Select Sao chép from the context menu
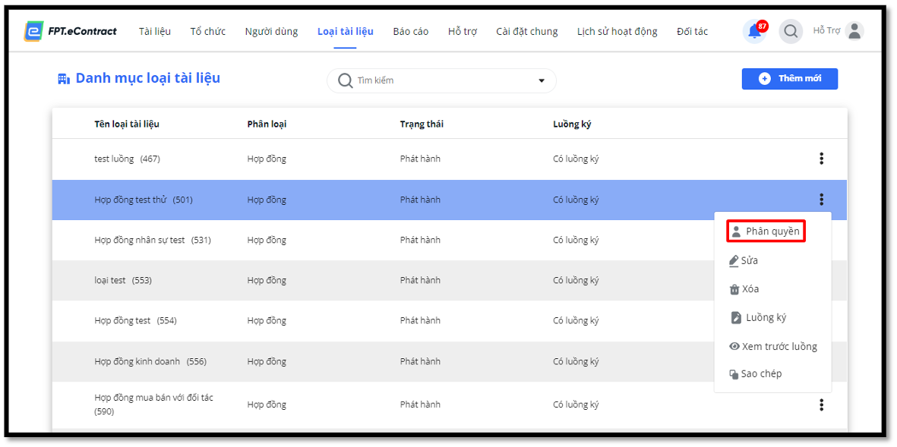Viewport: 897px width, 447px height. [x=755, y=374]
